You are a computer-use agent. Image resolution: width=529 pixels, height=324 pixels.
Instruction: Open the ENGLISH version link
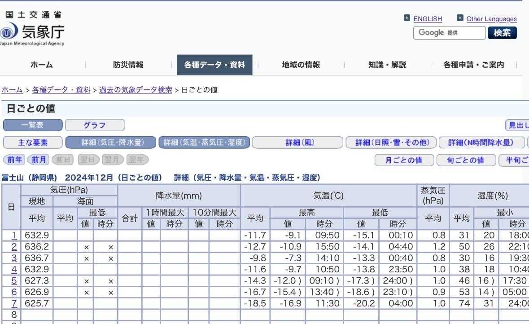click(428, 19)
